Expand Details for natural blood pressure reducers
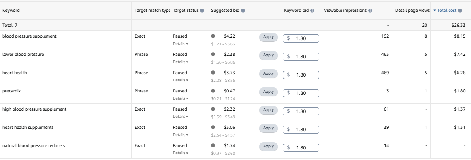Screen dimensions: 471x160 (181, 153)
